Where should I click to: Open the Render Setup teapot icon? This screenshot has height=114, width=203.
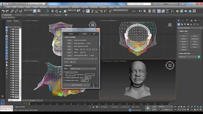coord(177,11)
